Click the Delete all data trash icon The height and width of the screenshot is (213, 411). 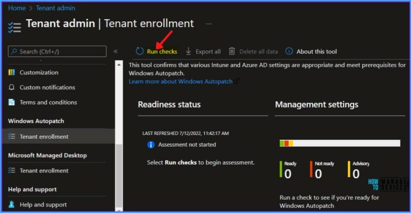(232, 51)
